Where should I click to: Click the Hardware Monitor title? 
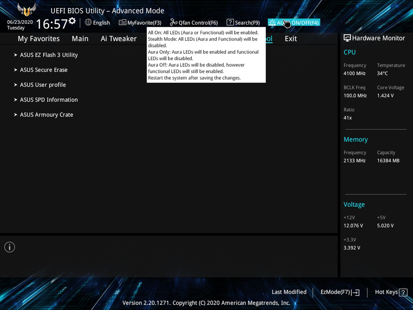click(x=379, y=38)
